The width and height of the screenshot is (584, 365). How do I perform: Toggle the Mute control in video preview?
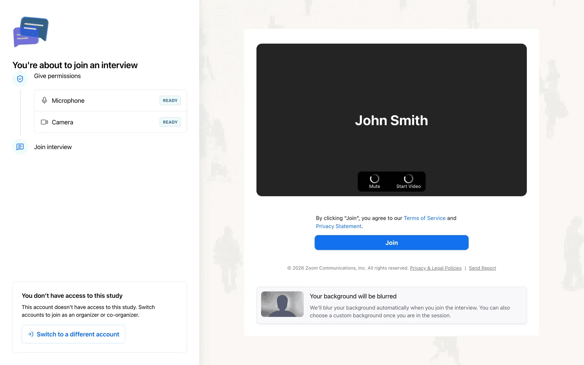[x=374, y=181]
